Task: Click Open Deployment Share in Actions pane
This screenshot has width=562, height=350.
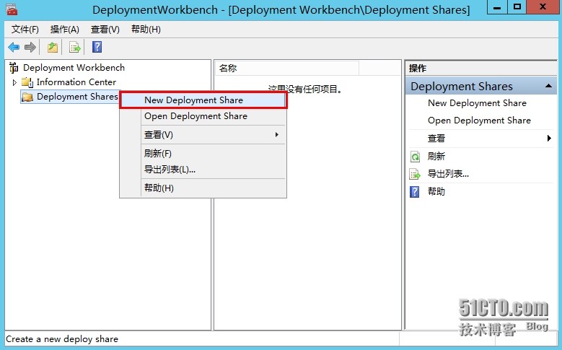Action: tap(479, 121)
